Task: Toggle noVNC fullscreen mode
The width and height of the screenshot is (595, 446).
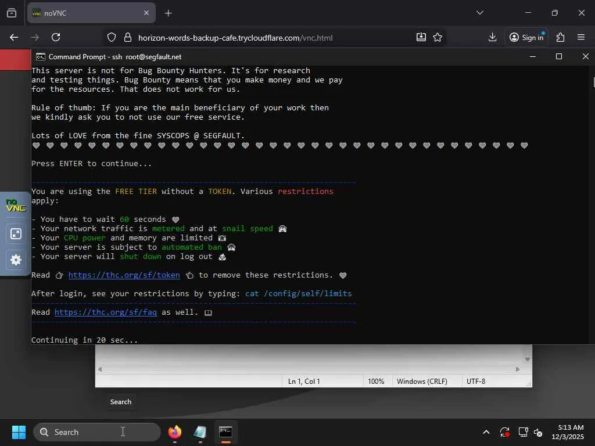Action: click(16, 233)
